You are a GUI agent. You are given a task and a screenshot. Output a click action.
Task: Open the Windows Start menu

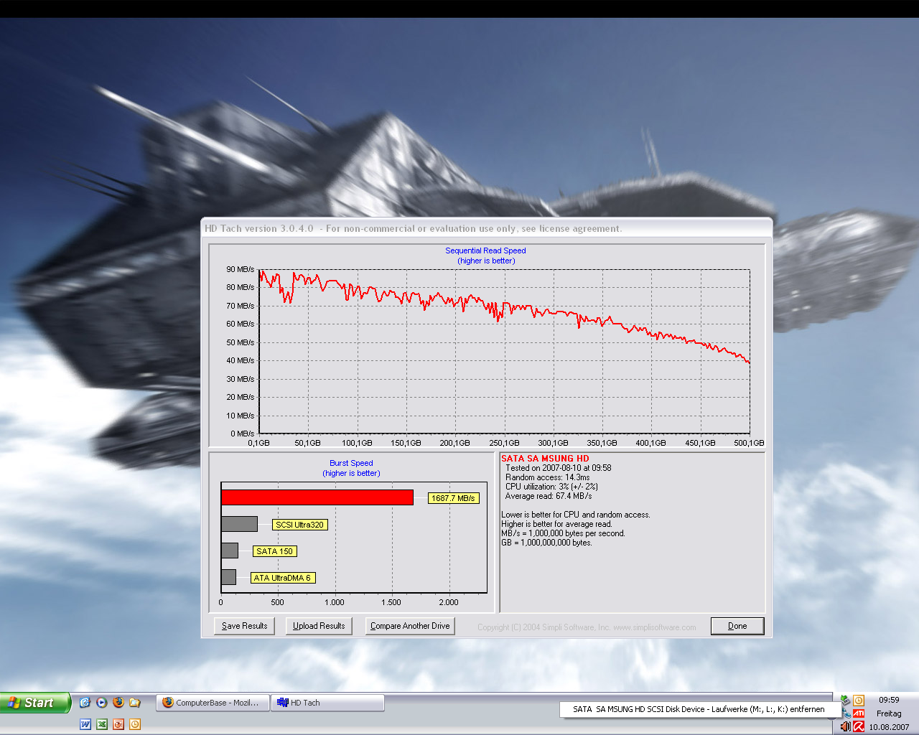tap(35, 703)
